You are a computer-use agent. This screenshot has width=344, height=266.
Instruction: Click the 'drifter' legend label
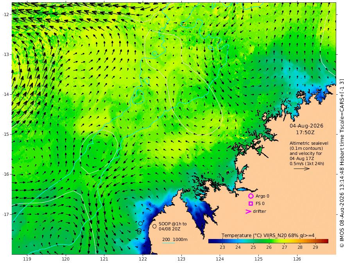point(260,211)
